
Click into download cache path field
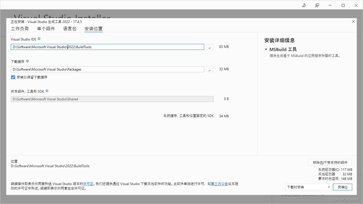point(107,69)
